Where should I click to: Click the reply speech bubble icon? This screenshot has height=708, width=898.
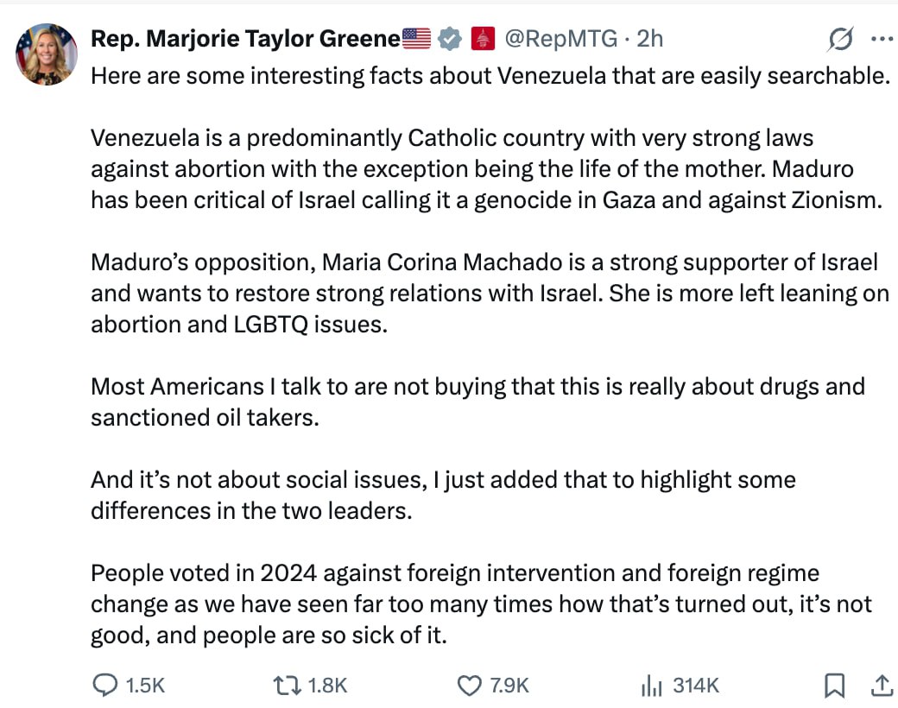click(104, 686)
